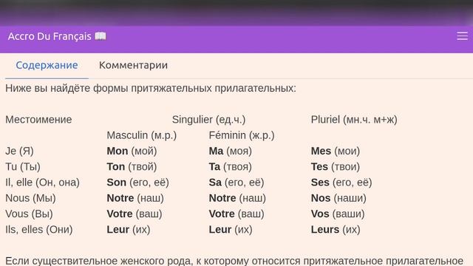The image size is (473, 266).
Task: Click the Masculin (м.р.) subheader
Action: (x=142, y=135)
